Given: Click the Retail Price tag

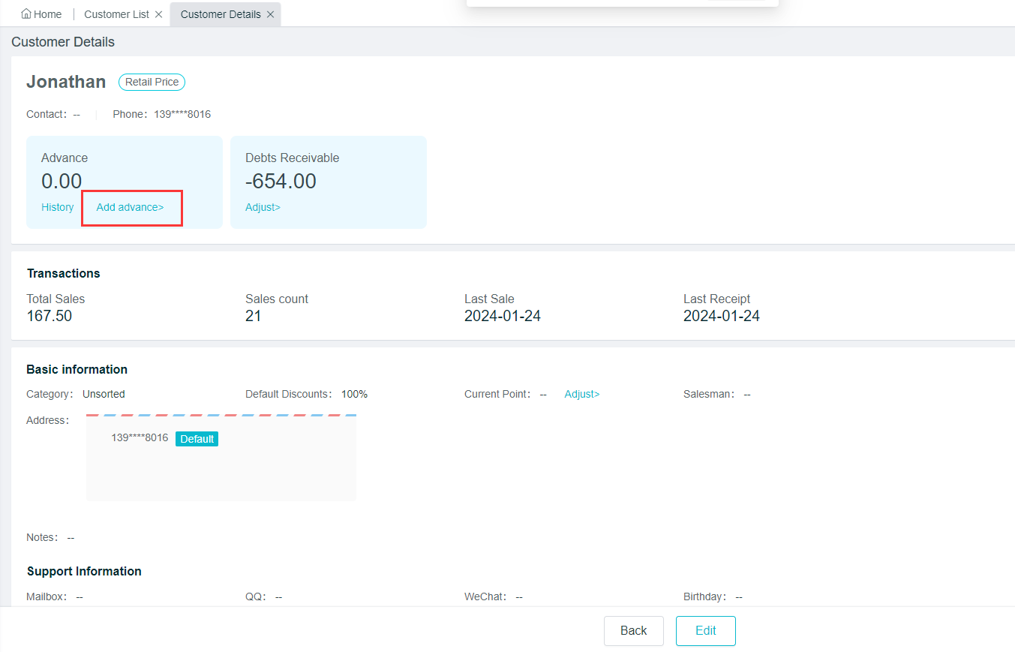Looking at the screenshot, I should 152,82.
